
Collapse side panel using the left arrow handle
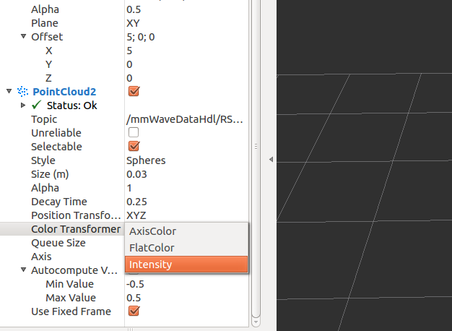tap(270, 159)
